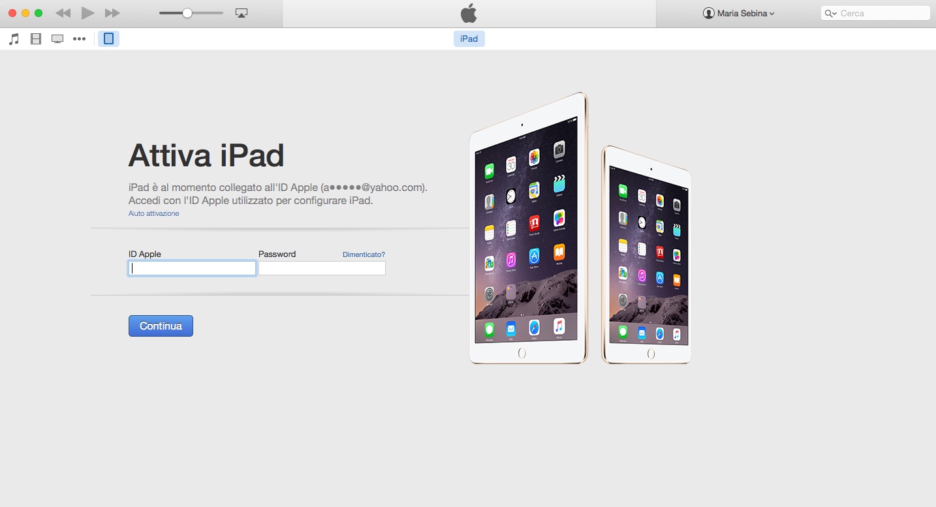
Task: Click the Dimenticato? link
Action: point(364,254)
